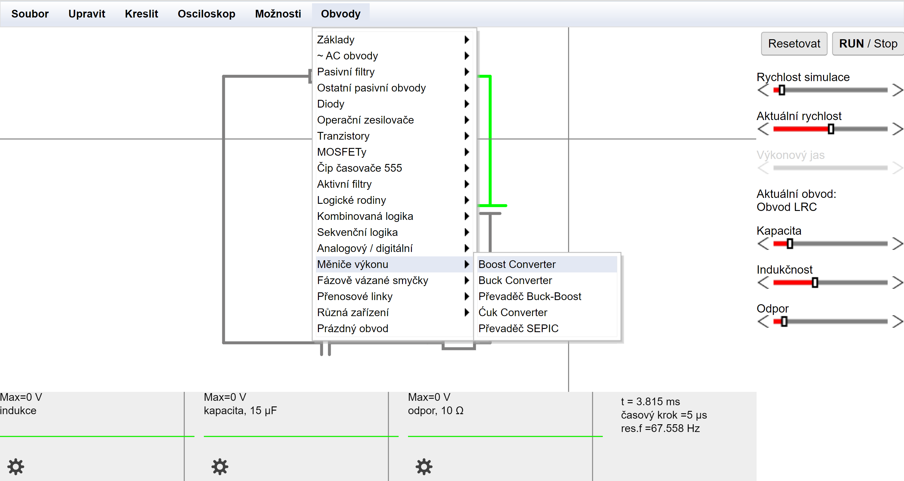Load the Prázdný obvod entry

352,328
